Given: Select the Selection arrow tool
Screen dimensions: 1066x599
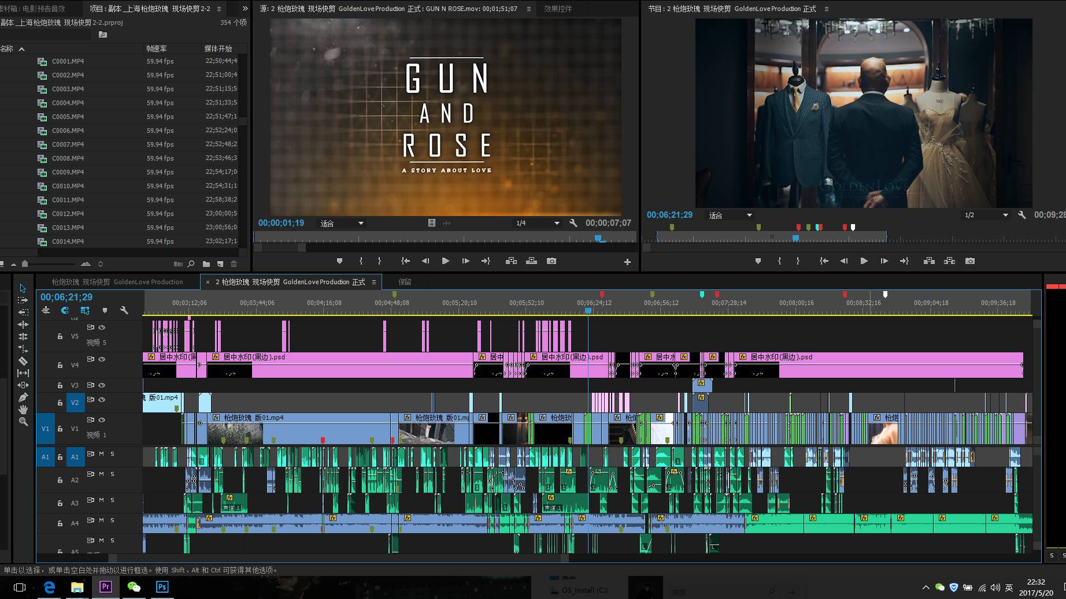Looking at the screenshot, I should (x=23, y=288).
